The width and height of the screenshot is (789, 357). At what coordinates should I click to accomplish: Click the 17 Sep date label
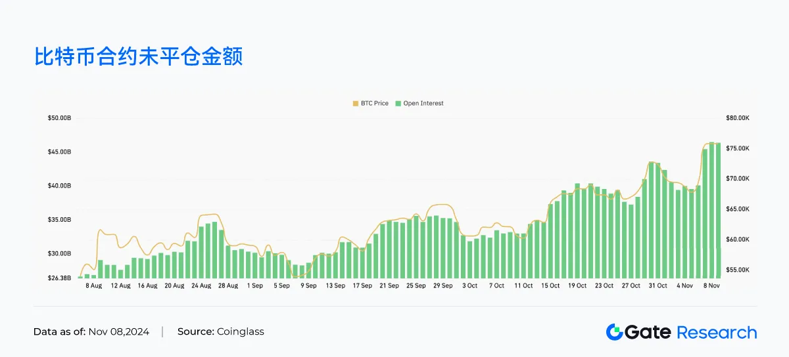tap(362, 286)
